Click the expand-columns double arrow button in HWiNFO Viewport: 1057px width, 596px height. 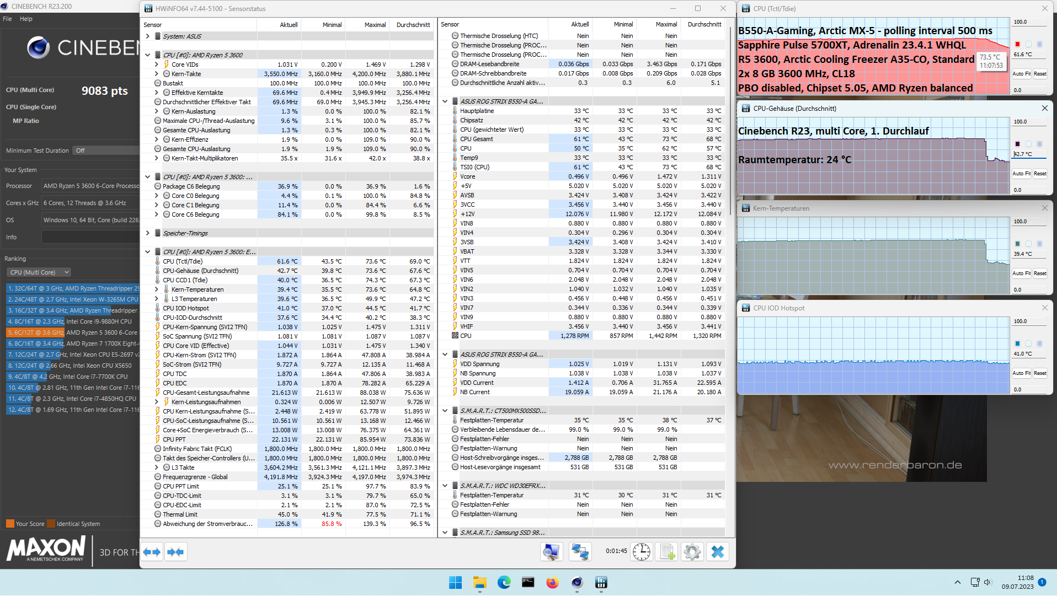coord(152,552)
